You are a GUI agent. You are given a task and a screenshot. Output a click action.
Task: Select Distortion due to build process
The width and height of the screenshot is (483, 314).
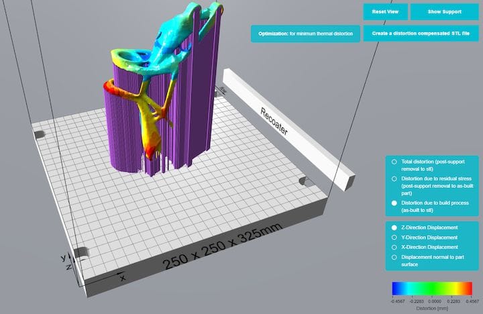(x=394, y=203)
